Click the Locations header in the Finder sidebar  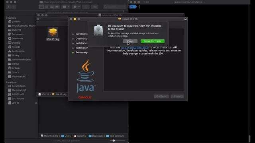tap(12, 82)
